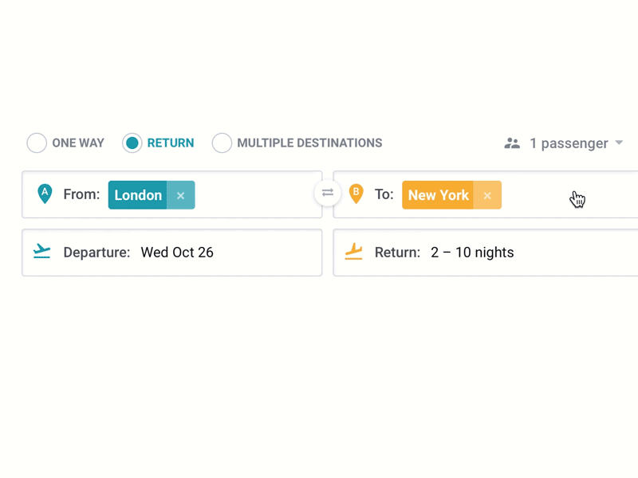
Task: Click the New York destination tag
Action: (x=438, y=195)
